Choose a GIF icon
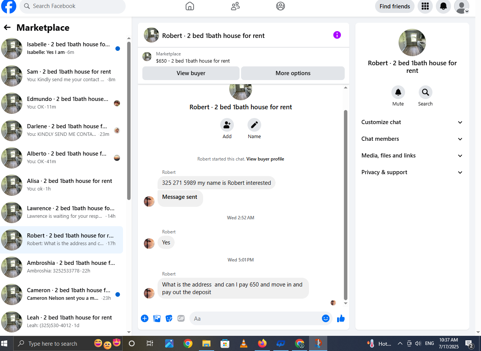Viewport: 481px width, 351px height. pyautogui.click(x=181, y=318)
